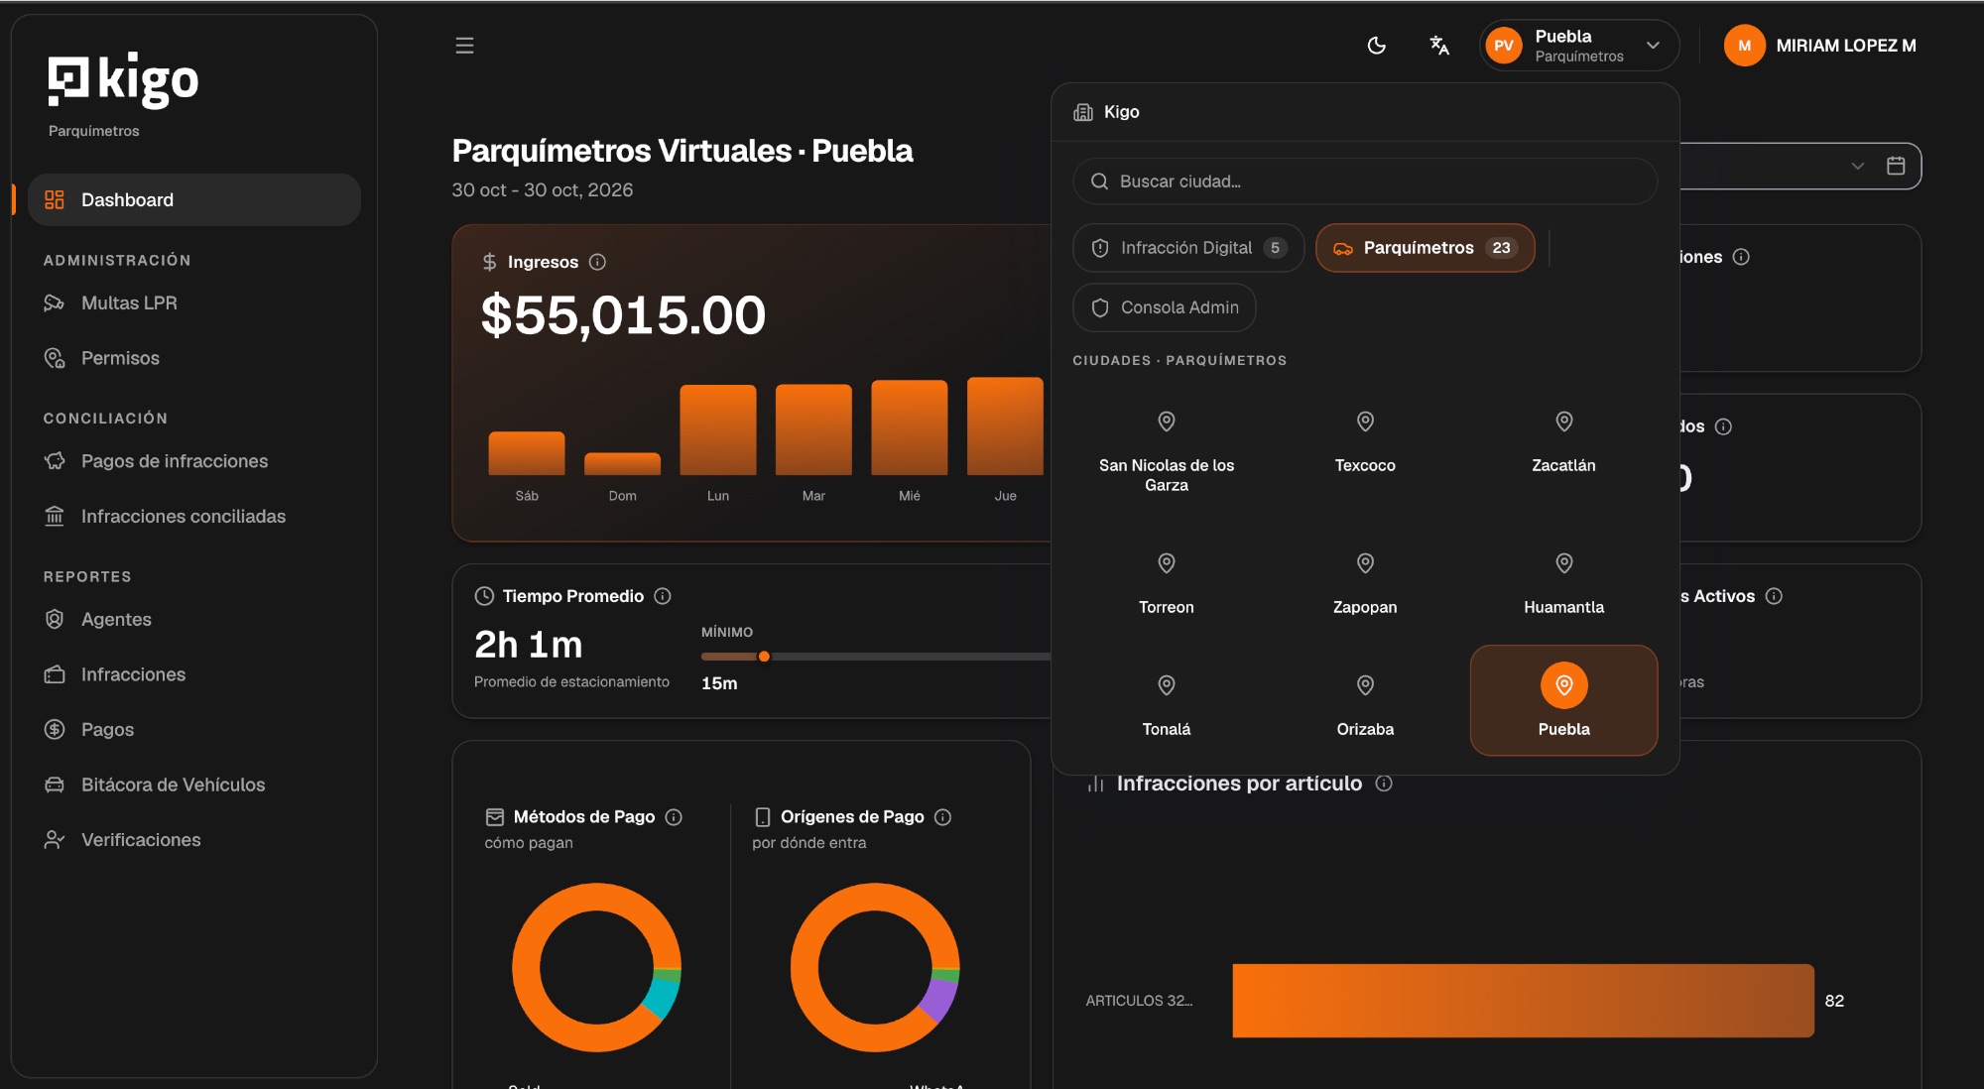Viewport: 1984px width, 1089px height.
Task: Pick Torreon from the cities list
Action: (1167, 585)
